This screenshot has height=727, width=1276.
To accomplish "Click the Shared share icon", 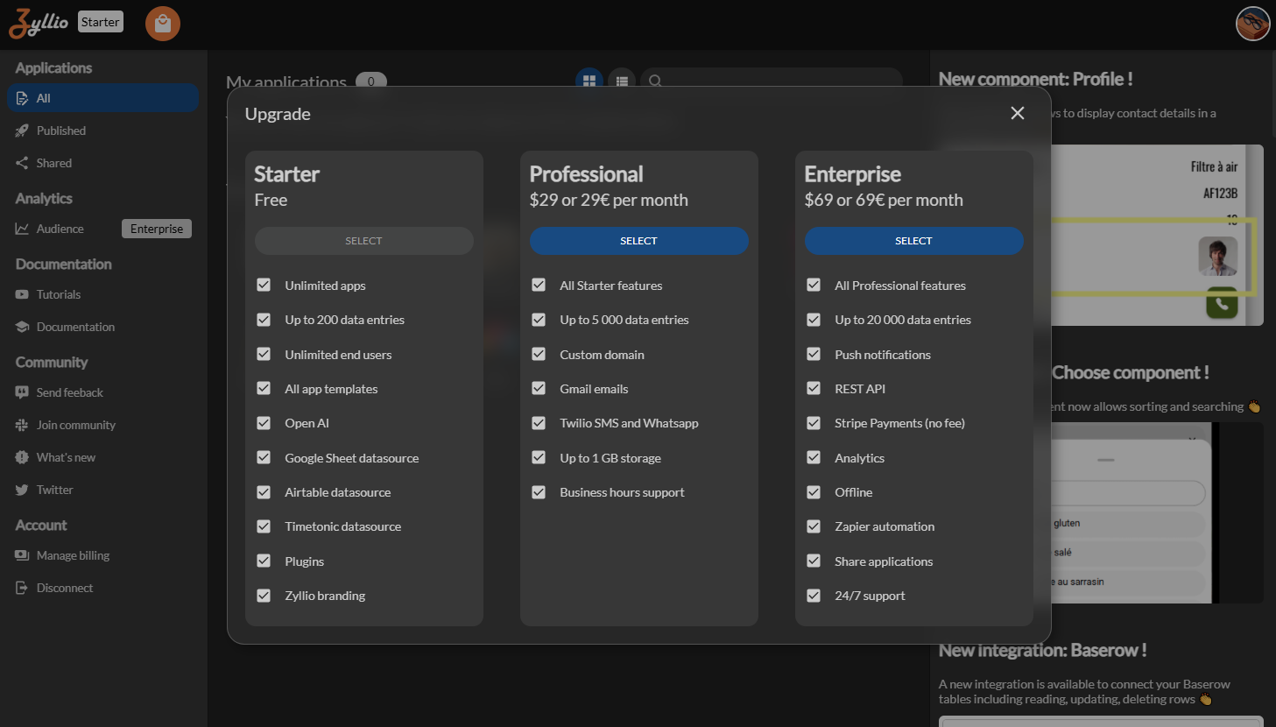I will pyautogui.click(x=22, y=163).
